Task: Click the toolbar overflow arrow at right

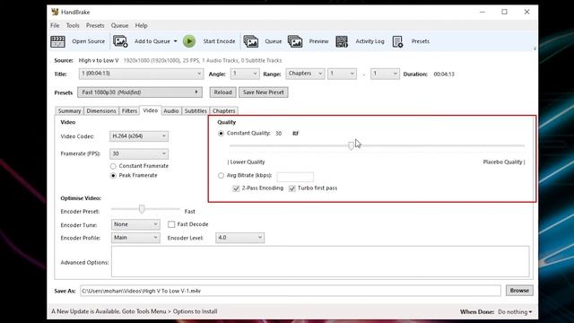Action: coord(535,48)
